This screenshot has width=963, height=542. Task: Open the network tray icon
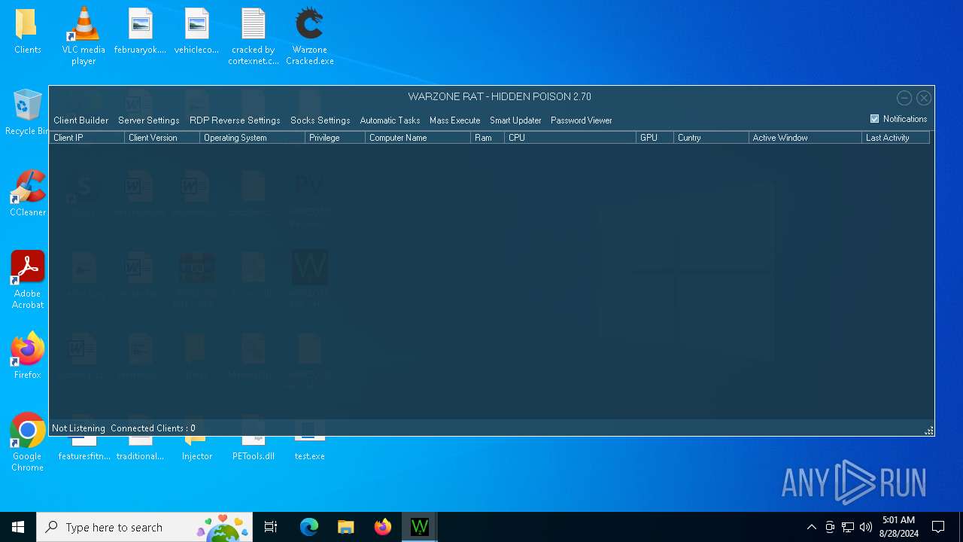(848, 527)
